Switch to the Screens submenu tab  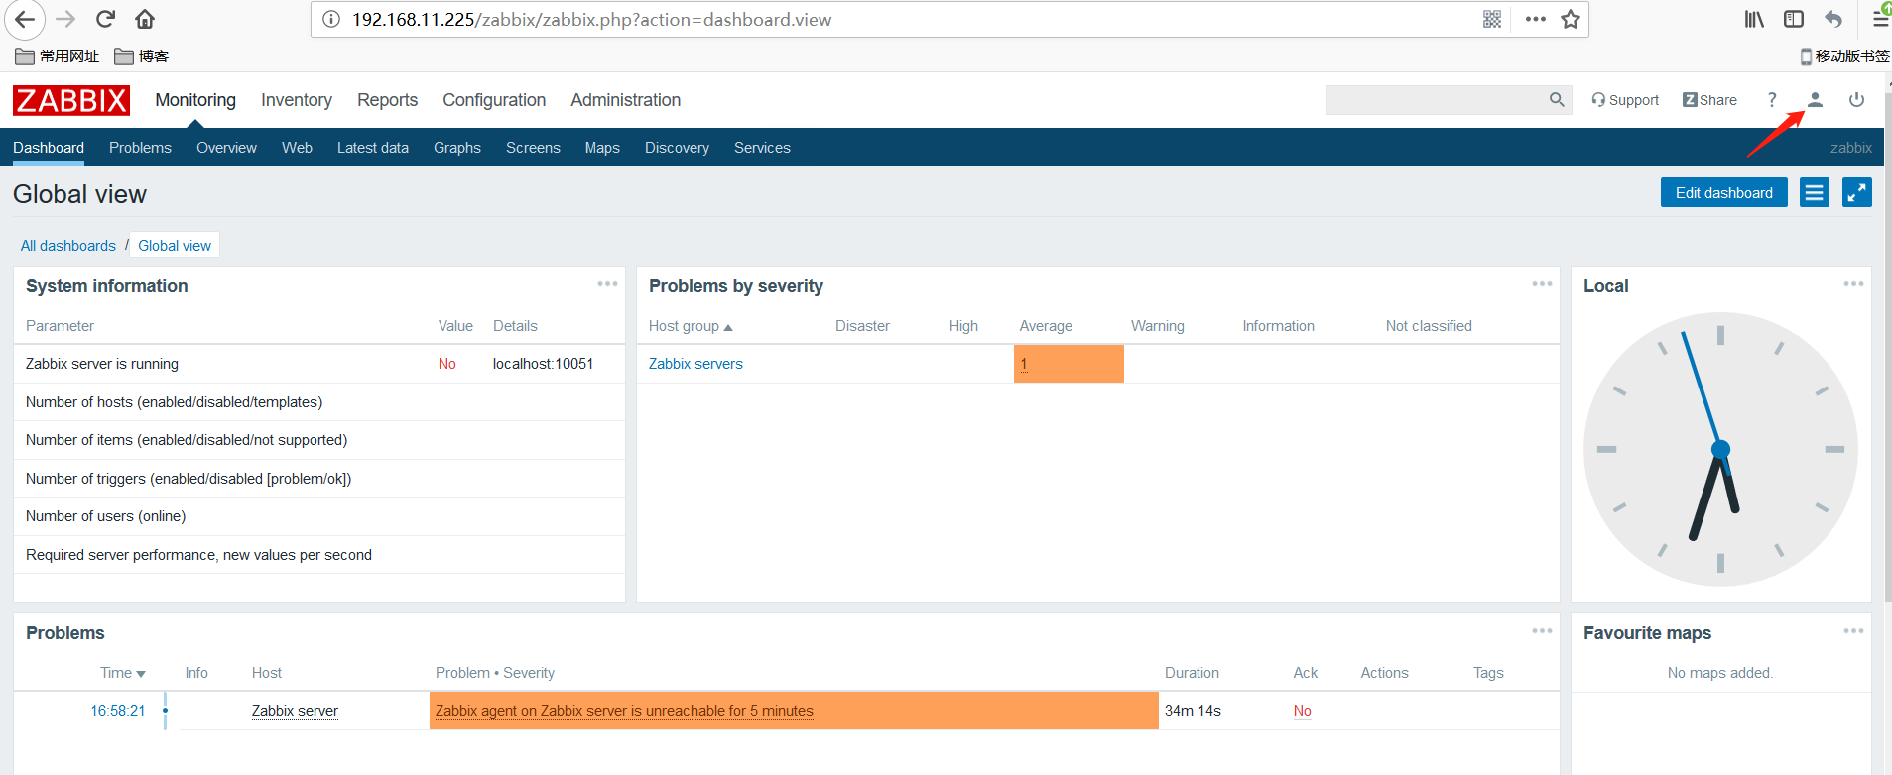click(x=533, y=148)
